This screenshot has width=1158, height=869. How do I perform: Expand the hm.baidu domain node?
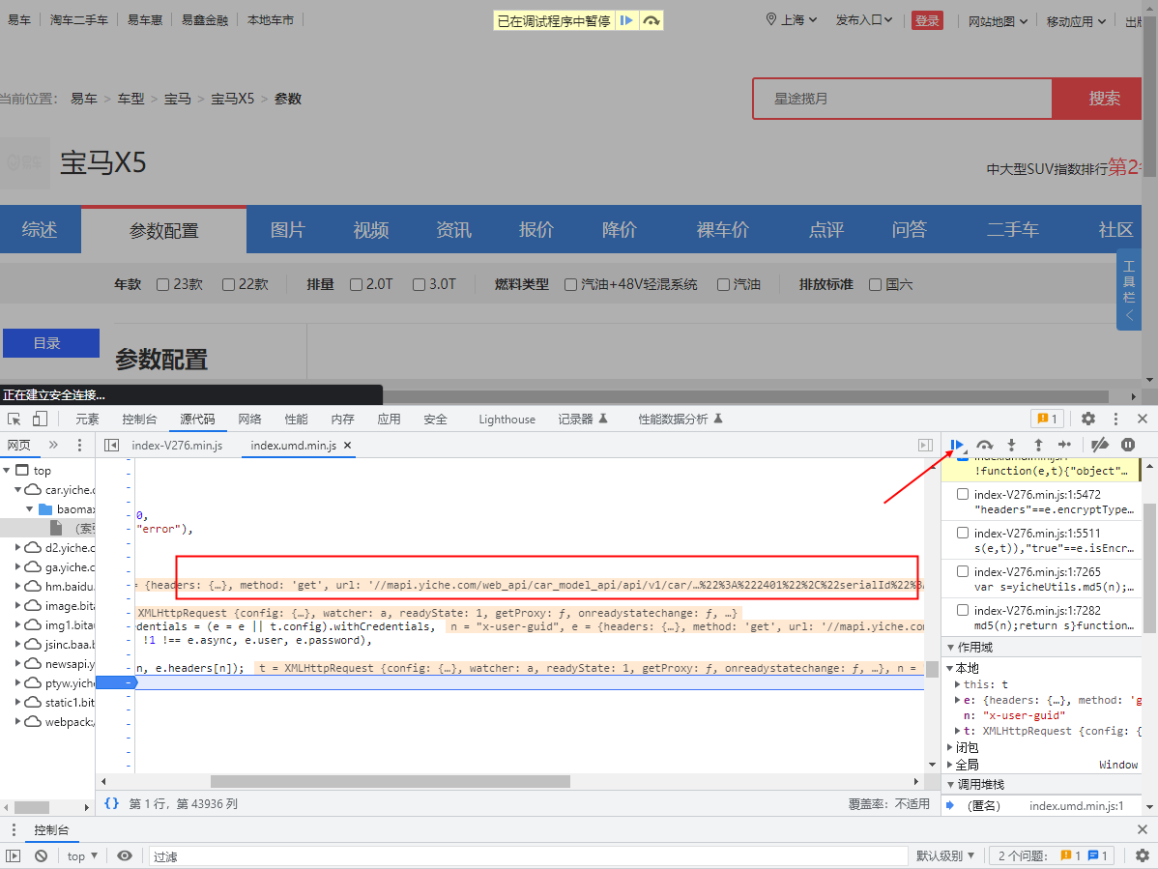[x=17, y=586]
